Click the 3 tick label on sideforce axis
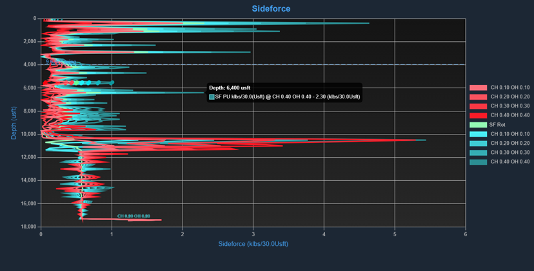The height and width of the screenshot is (271, 534). point(253,234)
